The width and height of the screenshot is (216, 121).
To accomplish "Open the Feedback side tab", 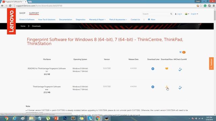I will [211, 64].
